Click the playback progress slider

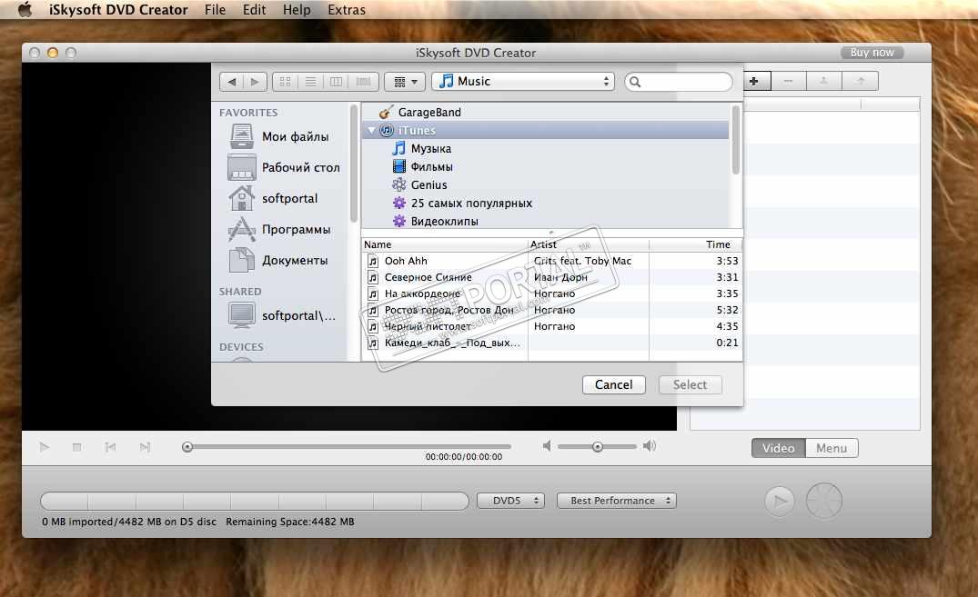[x=347, y=447]
